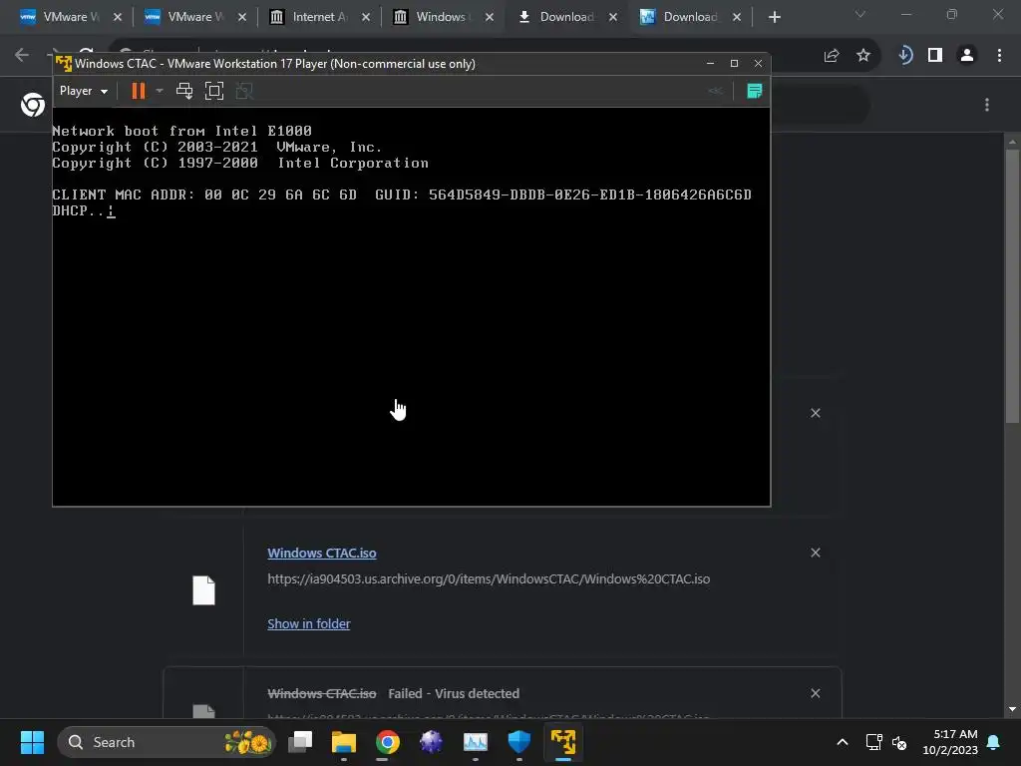
Task: Close the first VMware browser tab
Action: 118,17
